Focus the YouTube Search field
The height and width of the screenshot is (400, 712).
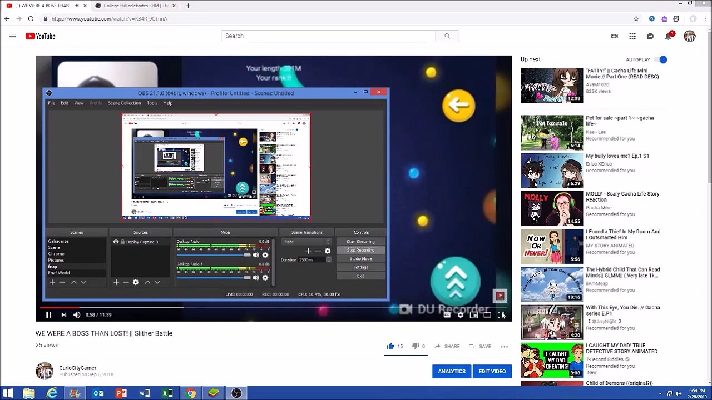click(328, 36)
